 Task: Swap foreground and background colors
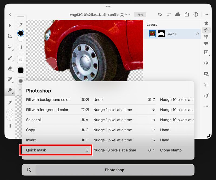(21, 47)
